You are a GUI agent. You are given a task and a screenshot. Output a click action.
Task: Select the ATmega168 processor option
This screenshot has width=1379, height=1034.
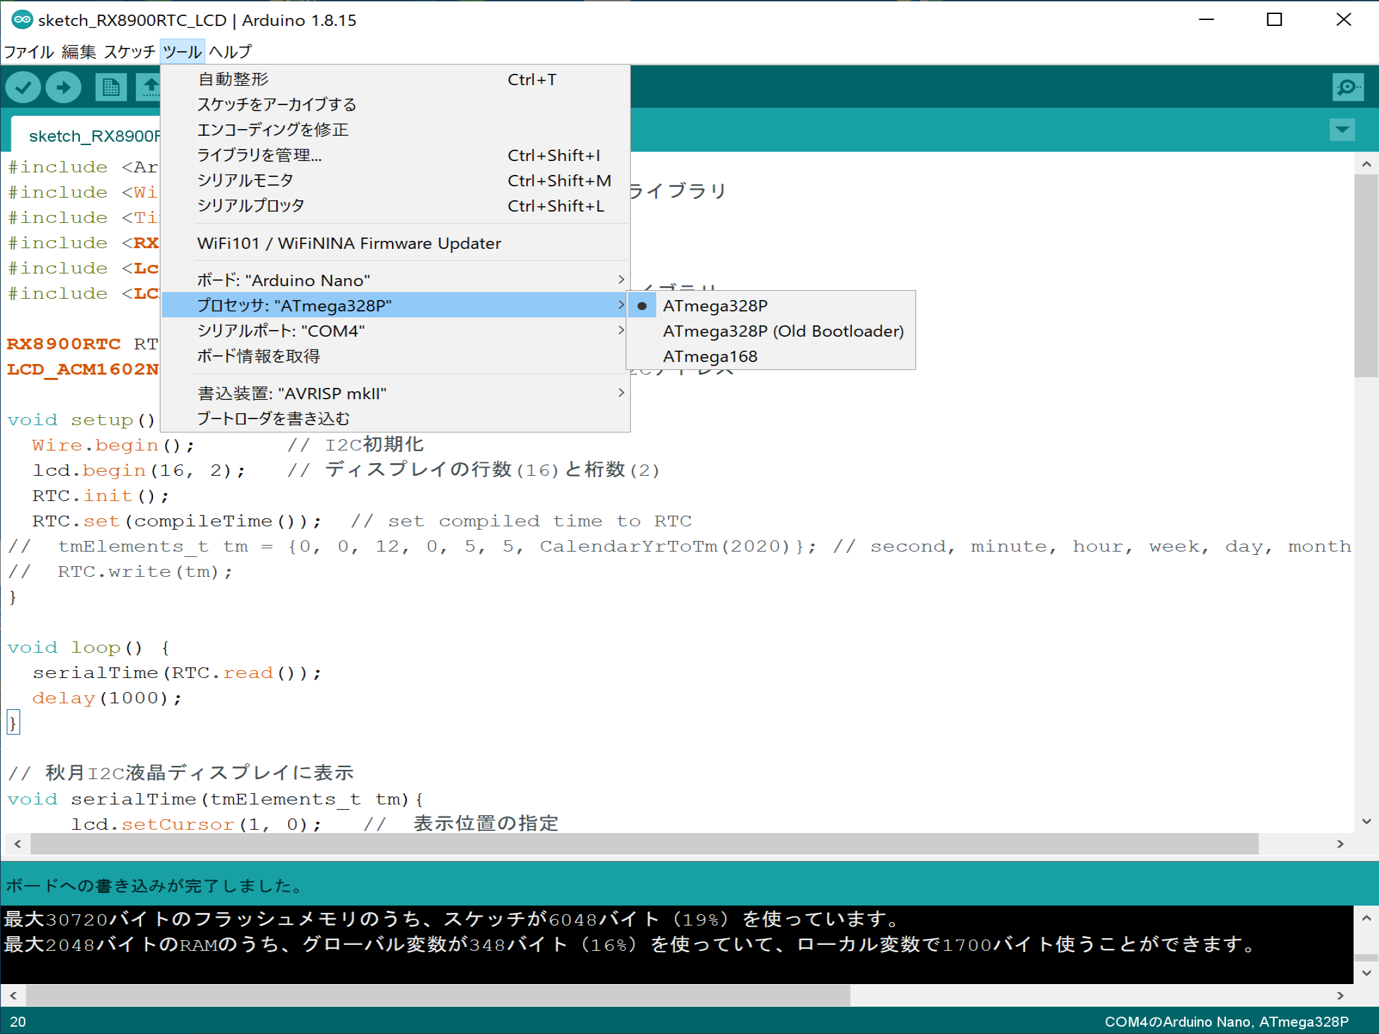pyautogui.click(x=709, y=355)
